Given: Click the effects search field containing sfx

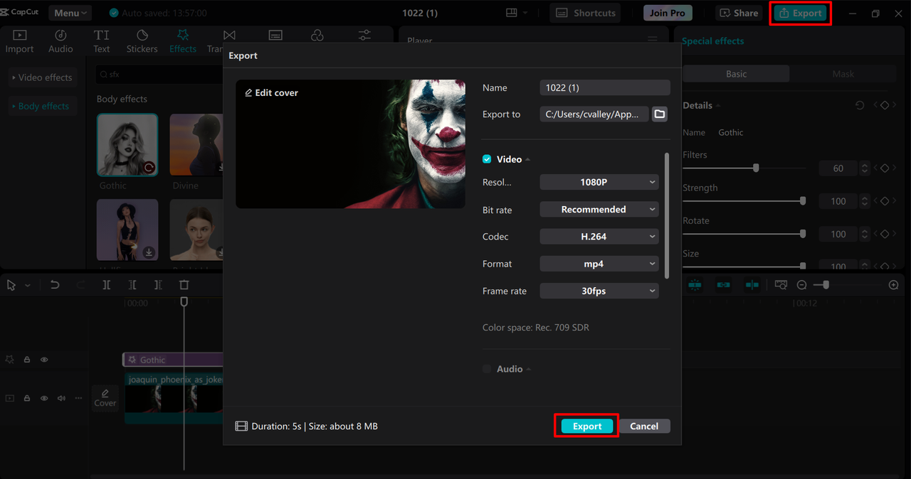Looking at the screenshot, I should 160,74.
